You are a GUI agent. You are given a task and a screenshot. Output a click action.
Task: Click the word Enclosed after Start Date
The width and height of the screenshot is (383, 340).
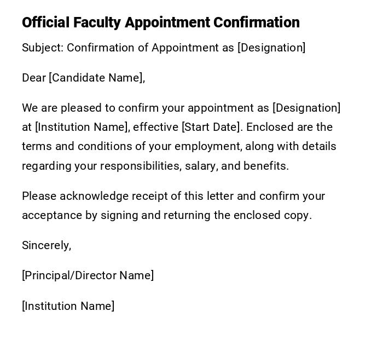[x=270, y=128]
